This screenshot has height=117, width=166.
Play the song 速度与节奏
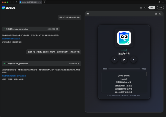124,60
